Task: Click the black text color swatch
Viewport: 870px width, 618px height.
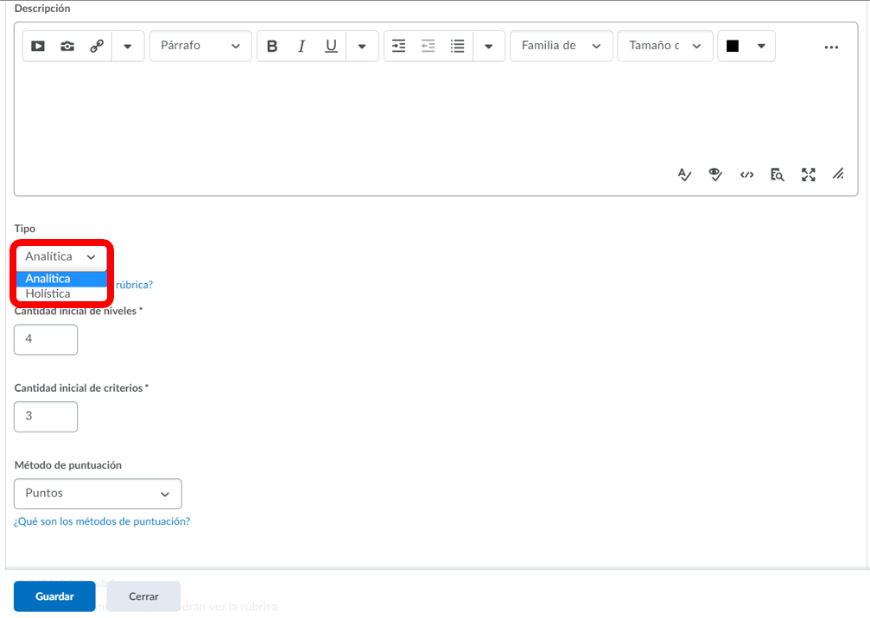Action: pyautogui.click(x=733, y=47)
